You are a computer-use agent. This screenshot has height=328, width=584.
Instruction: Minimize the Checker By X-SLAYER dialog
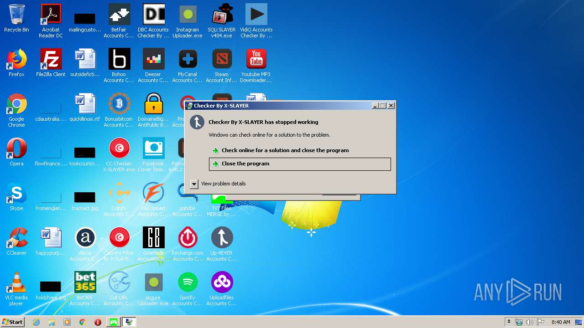pyautogui.click(x=375, y=106)
